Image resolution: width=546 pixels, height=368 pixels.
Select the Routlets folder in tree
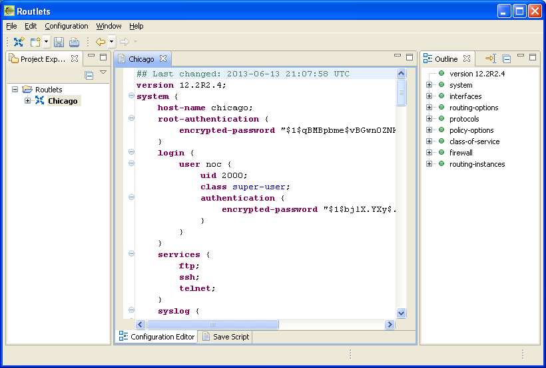pos(49,89)
